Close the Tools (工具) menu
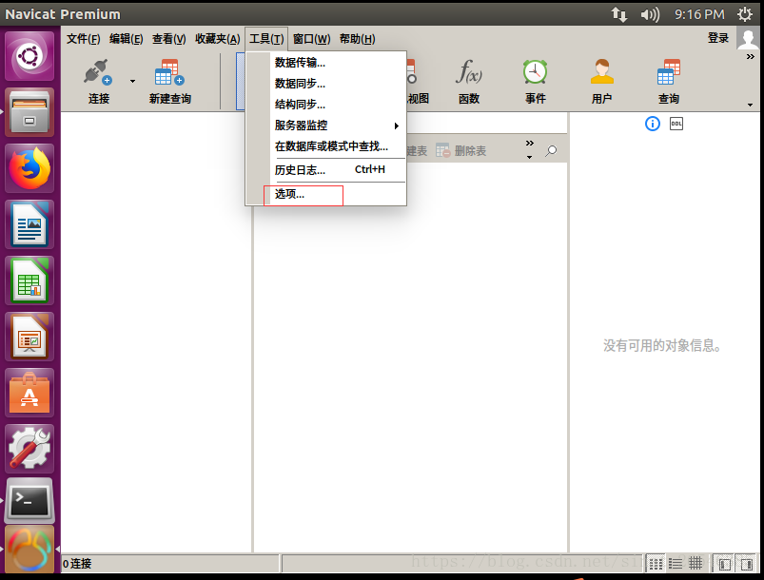Image resolution: width=764 pixels, height=580 pixels. [x=266, y=39]
